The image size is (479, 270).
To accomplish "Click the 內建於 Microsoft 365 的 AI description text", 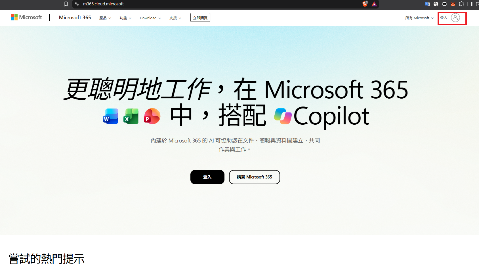I will point(235,145).
